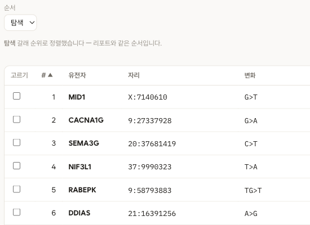The height and width of the screenshot is (225, 310).
Task: Click rank number 1 in MID1 row
Action: (54, 97)
